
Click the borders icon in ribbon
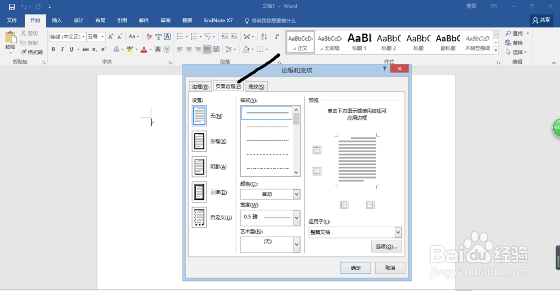coord(260,49)
